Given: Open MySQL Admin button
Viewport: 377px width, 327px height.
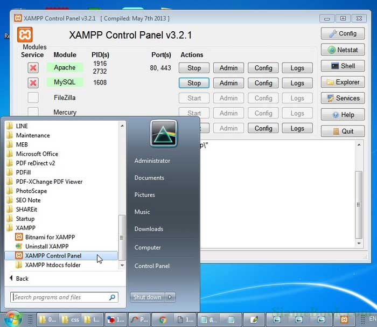Looking at the screenshot, I should pos(228,83).
